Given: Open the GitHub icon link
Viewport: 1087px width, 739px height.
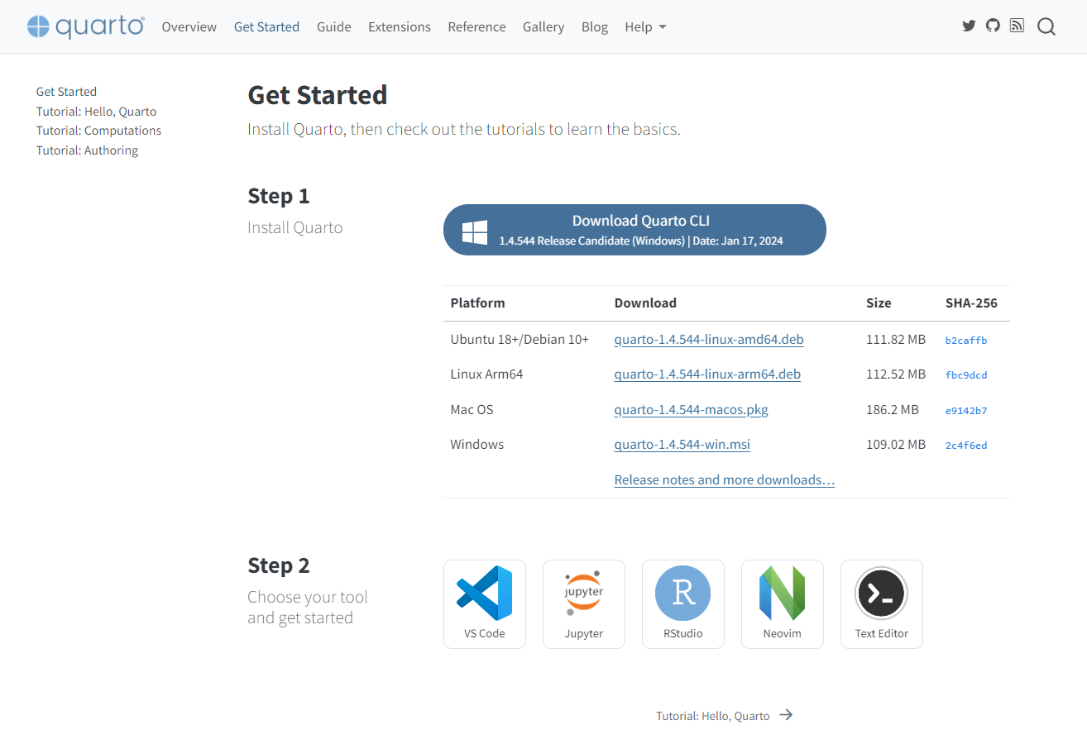Looking at the screenshot, I should pyautogui.click(x=993, y=26).
